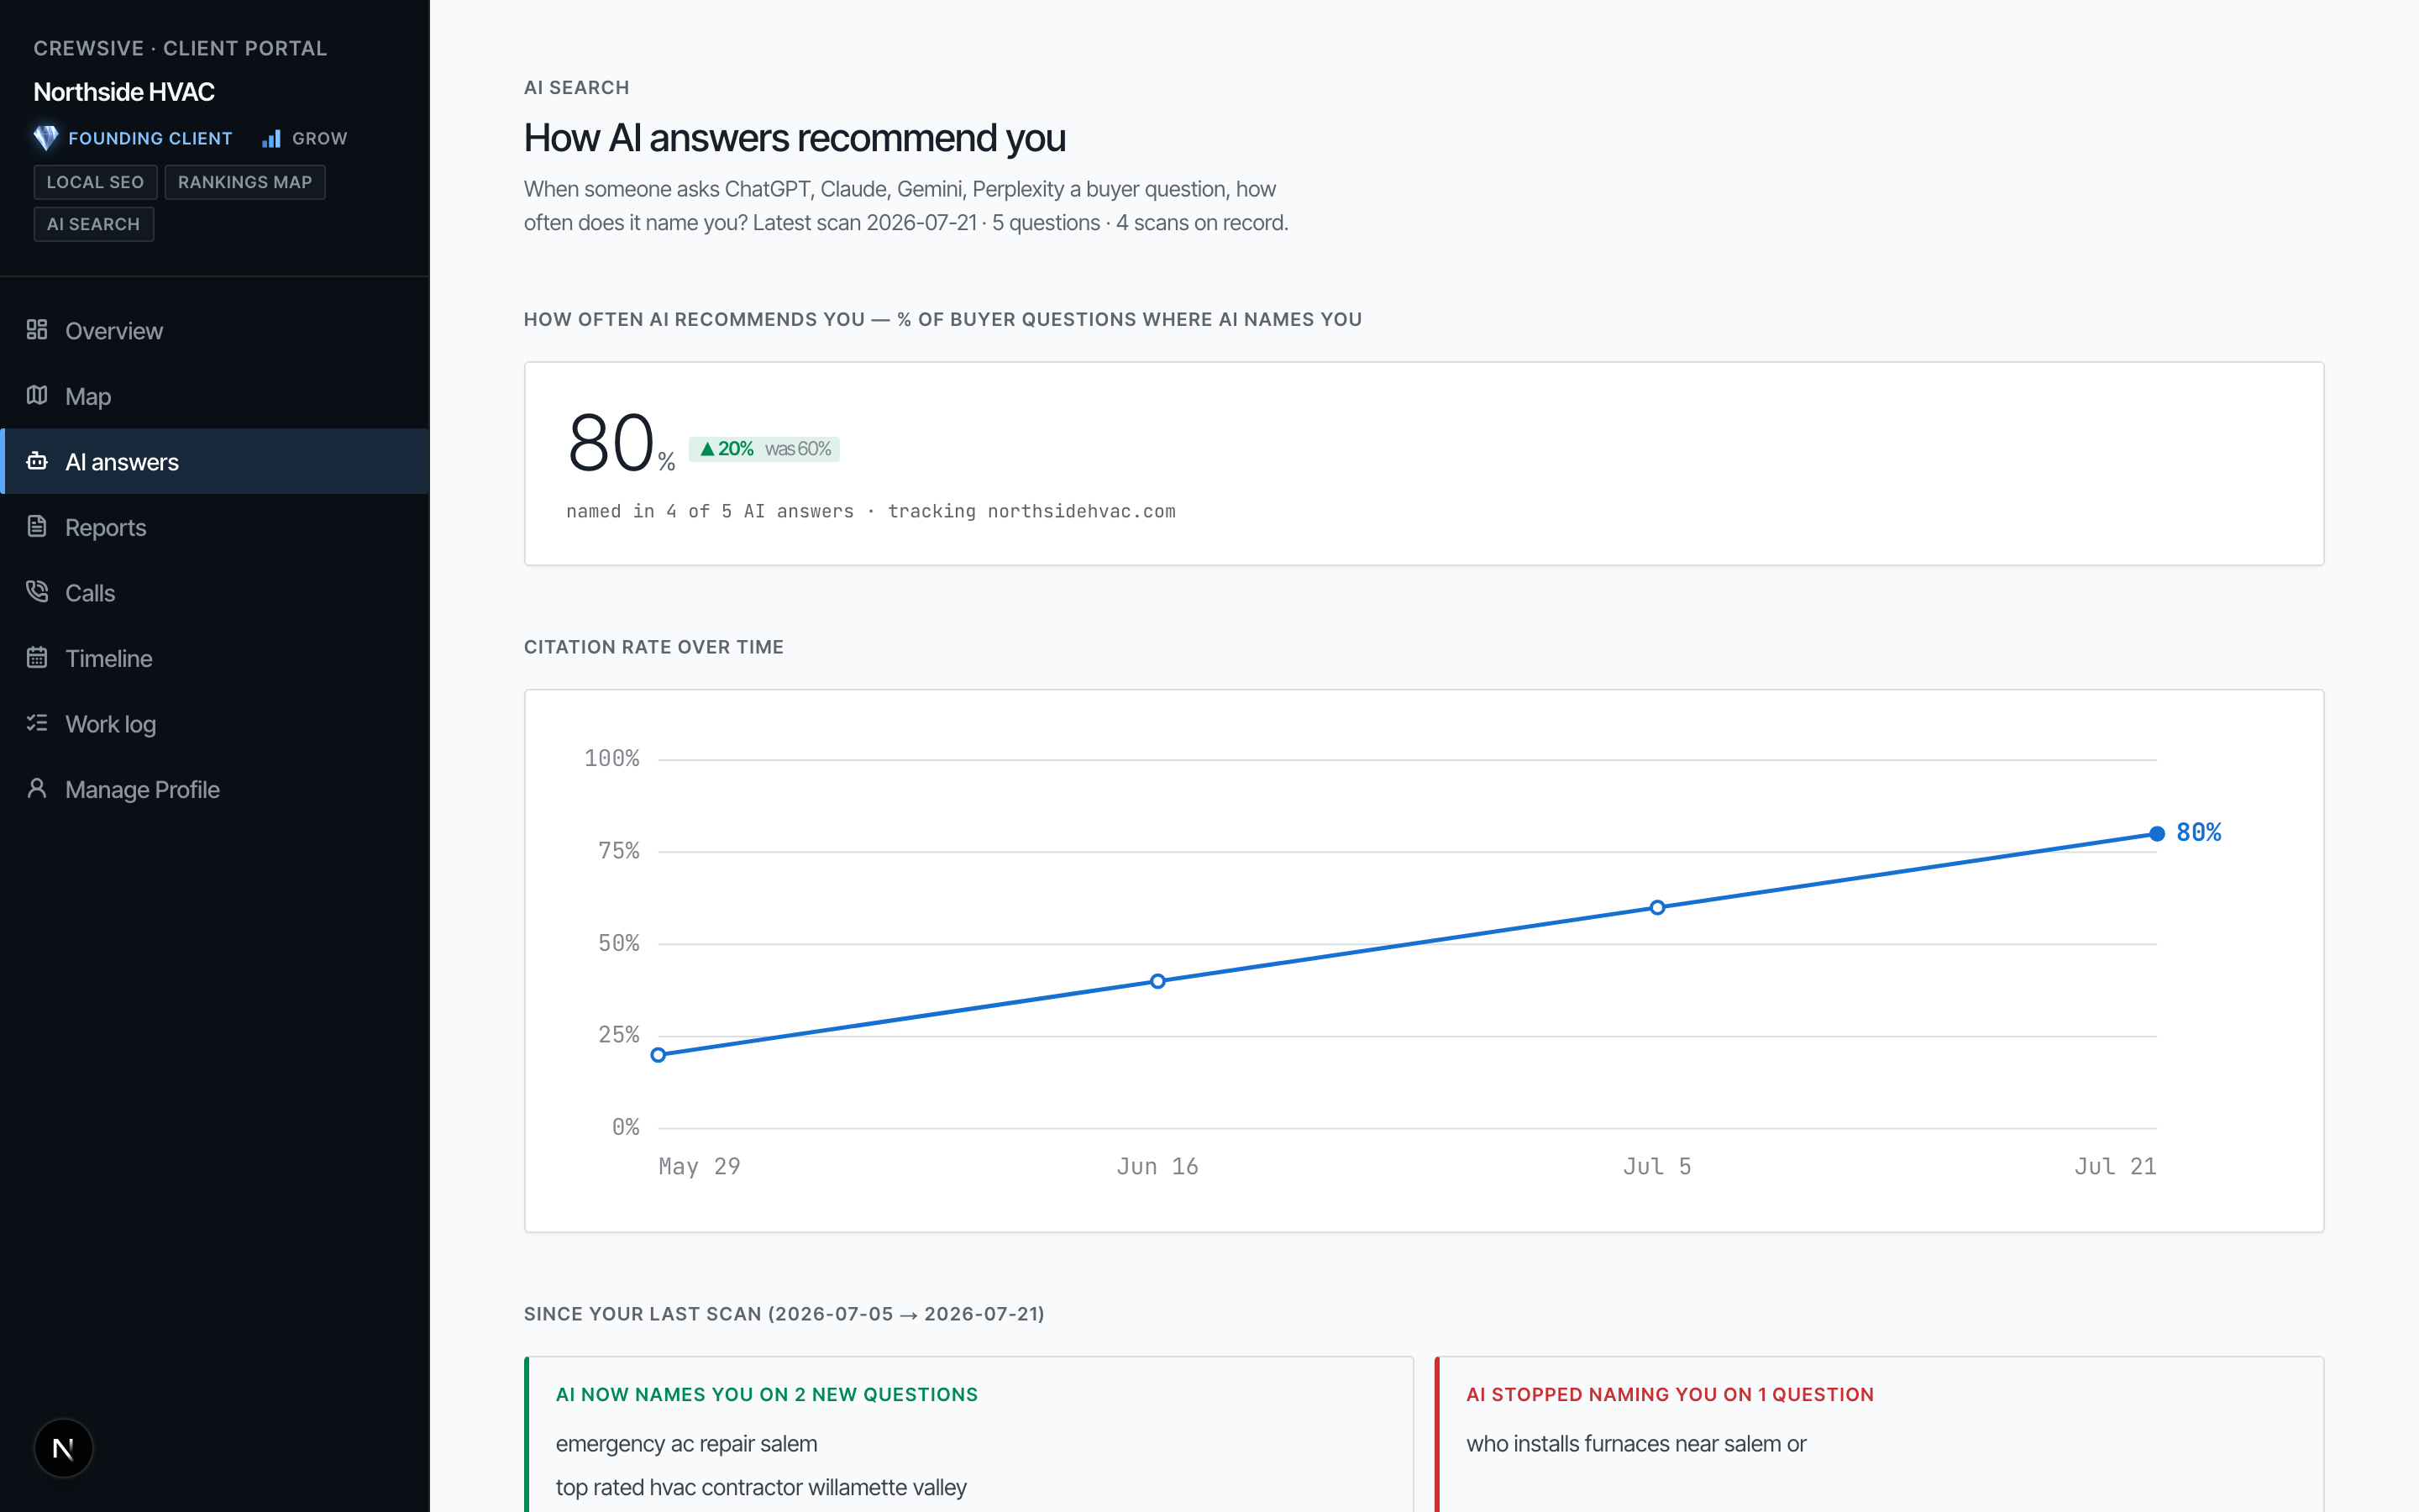Screen dimensions: 2419x1512
Task: Click the Calls phone icon
Action: click(x=37, y=592)
